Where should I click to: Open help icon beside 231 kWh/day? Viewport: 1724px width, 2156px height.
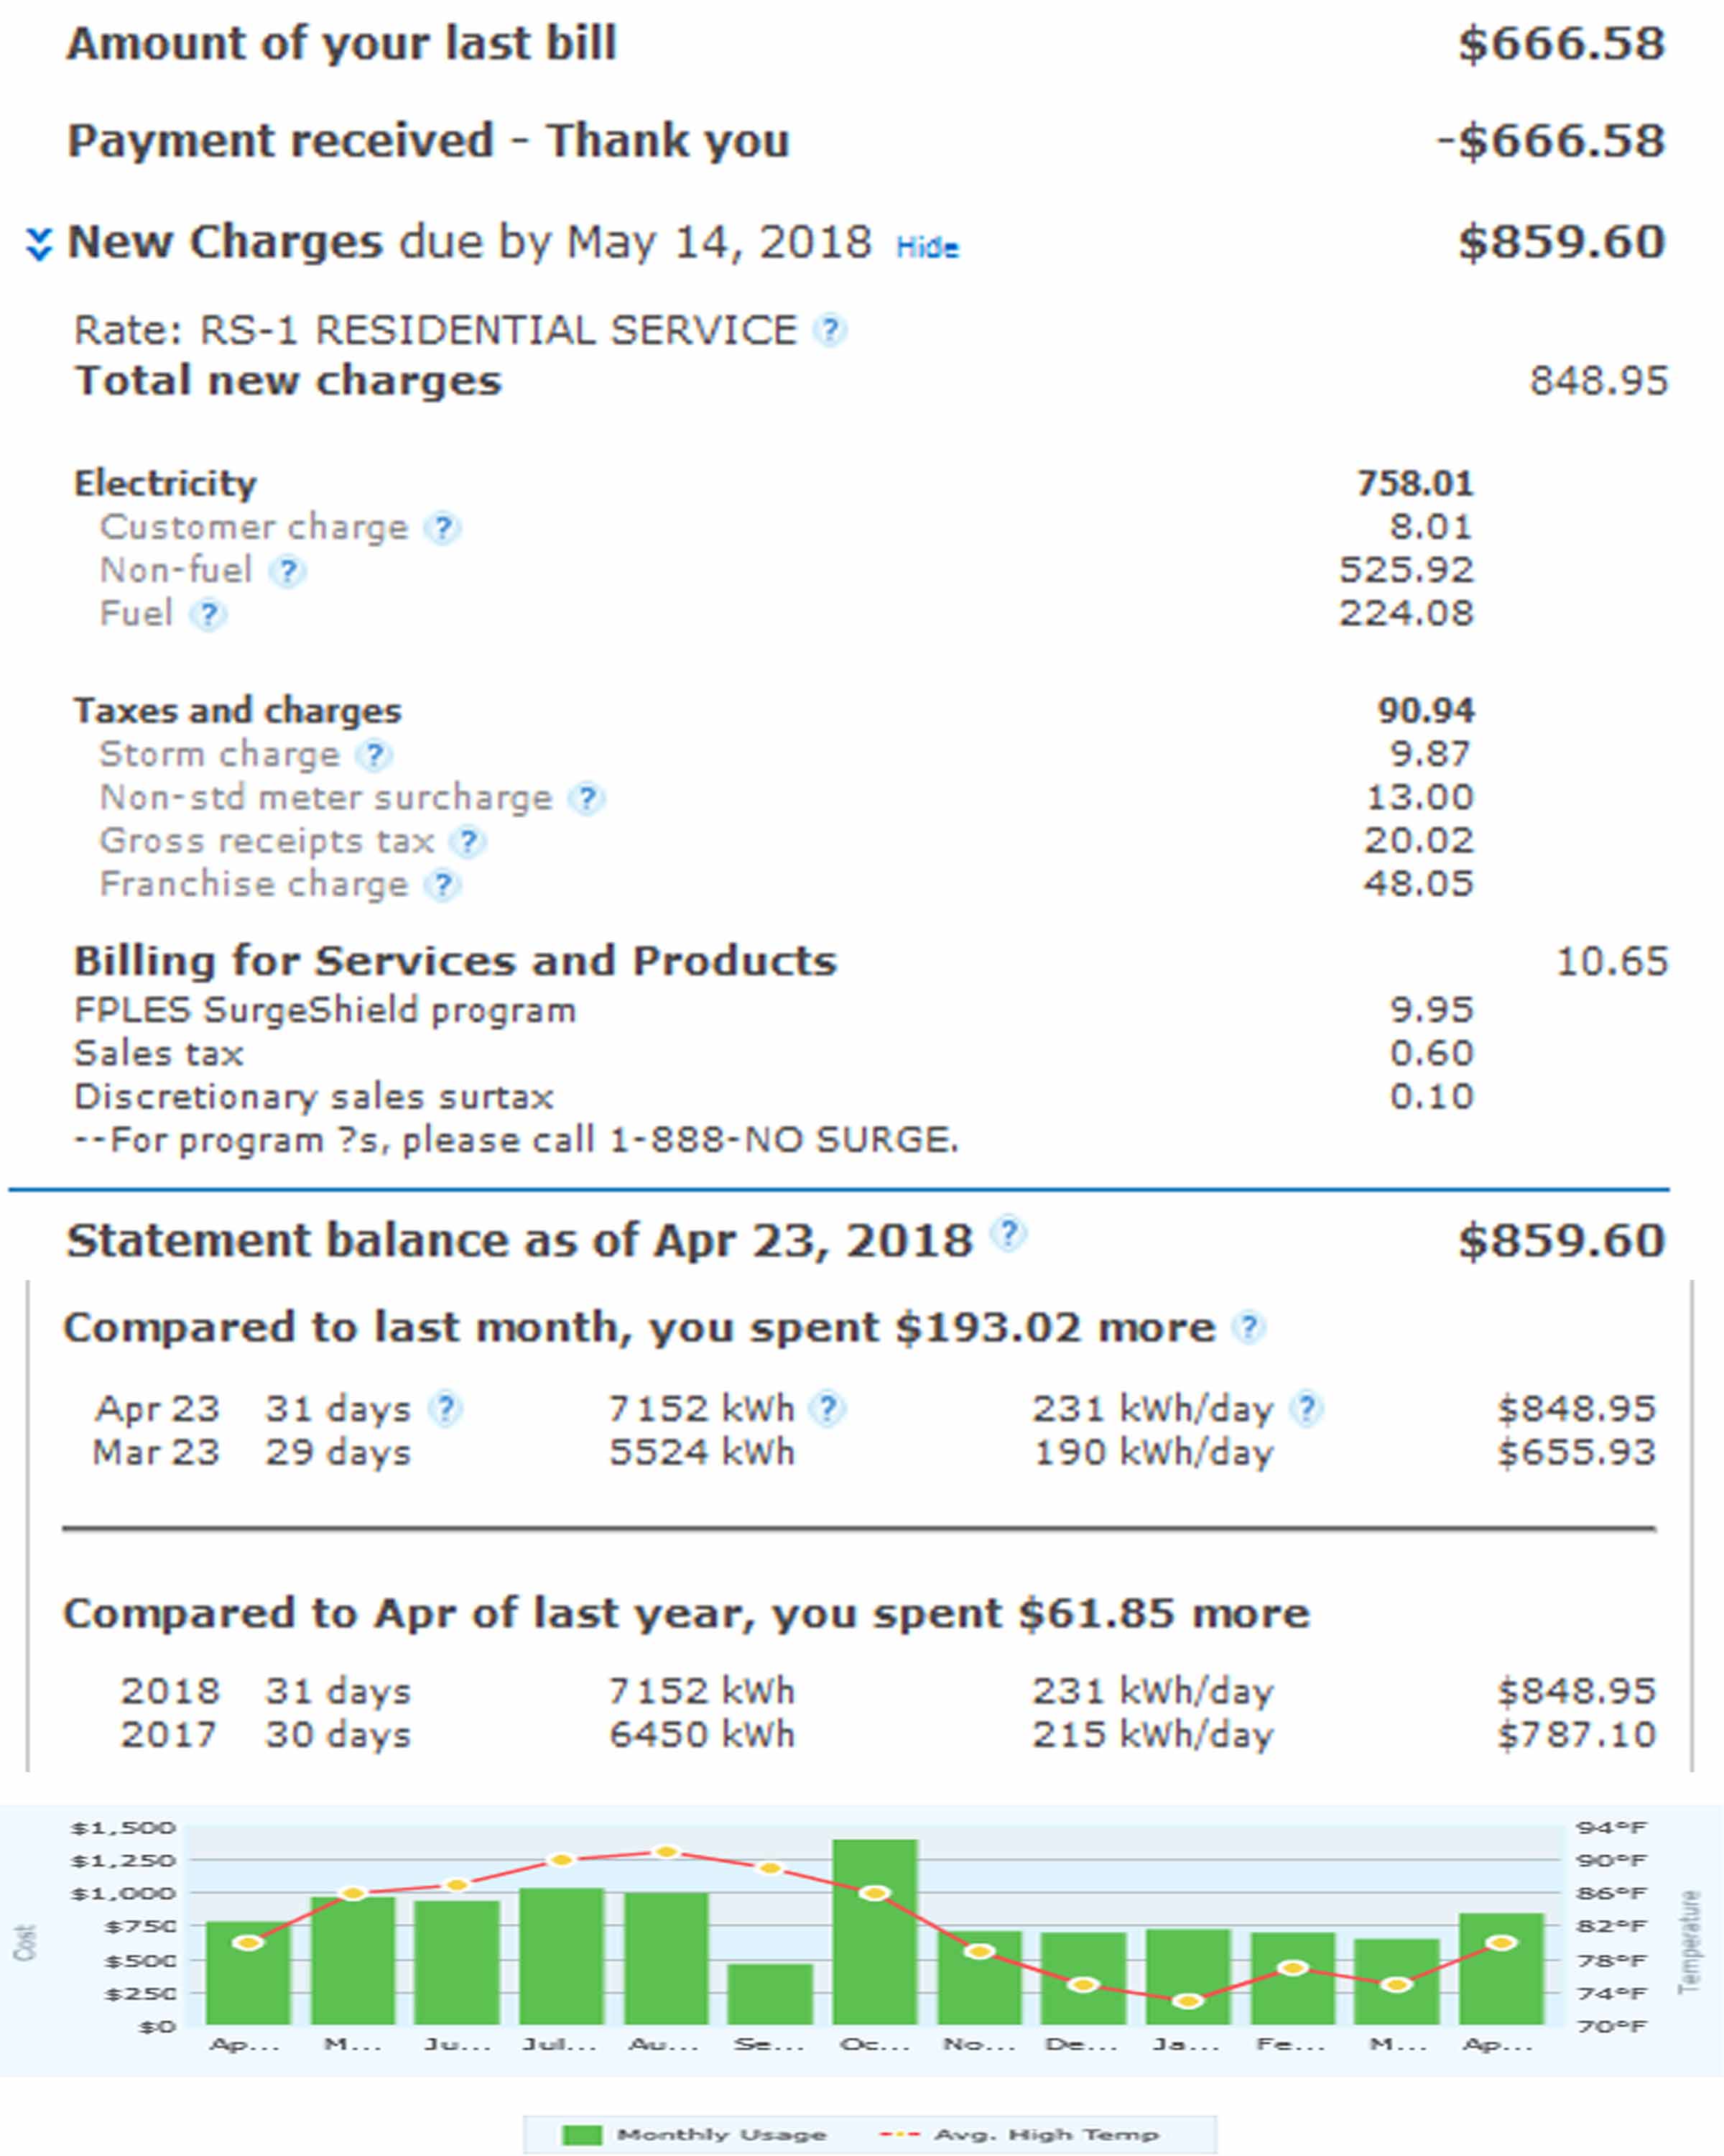coord(1306,1409)
